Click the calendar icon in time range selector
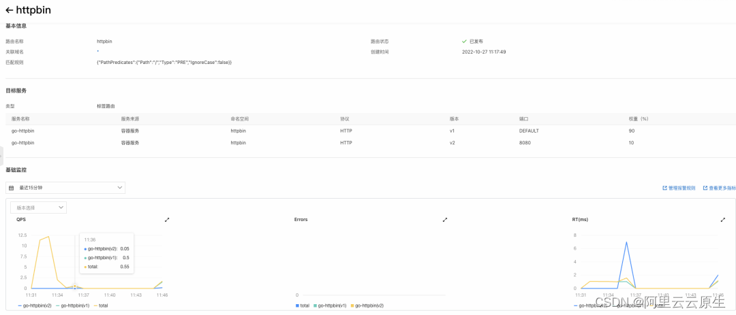736x315 pixels. 12,188
